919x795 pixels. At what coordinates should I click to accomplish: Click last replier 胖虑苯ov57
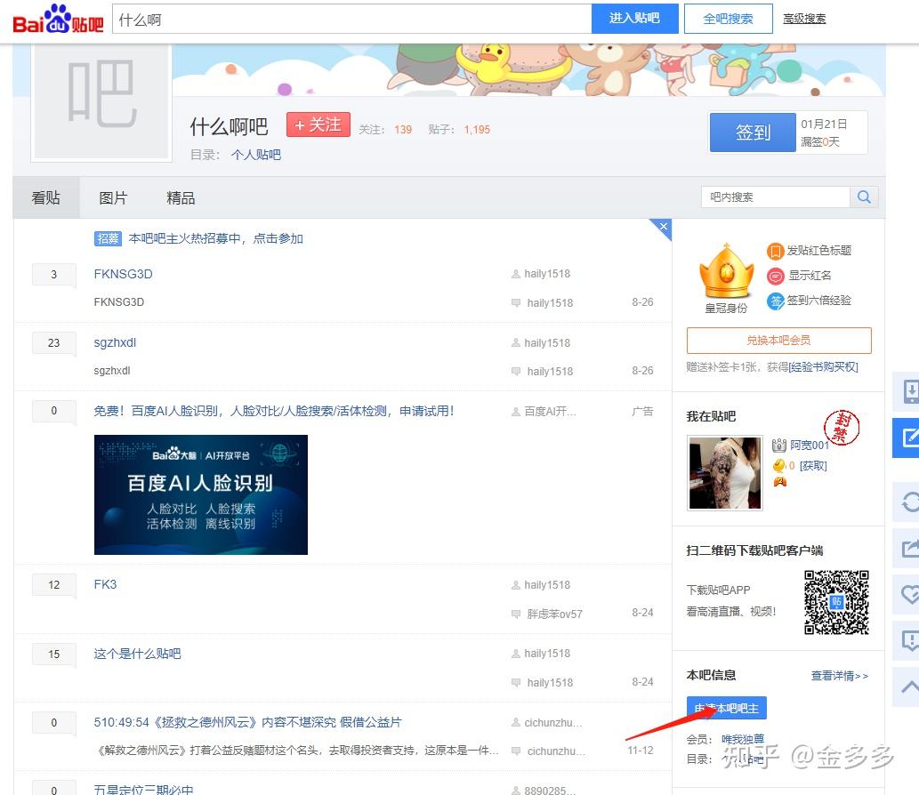pyautogui.click(x=555, y=614)
